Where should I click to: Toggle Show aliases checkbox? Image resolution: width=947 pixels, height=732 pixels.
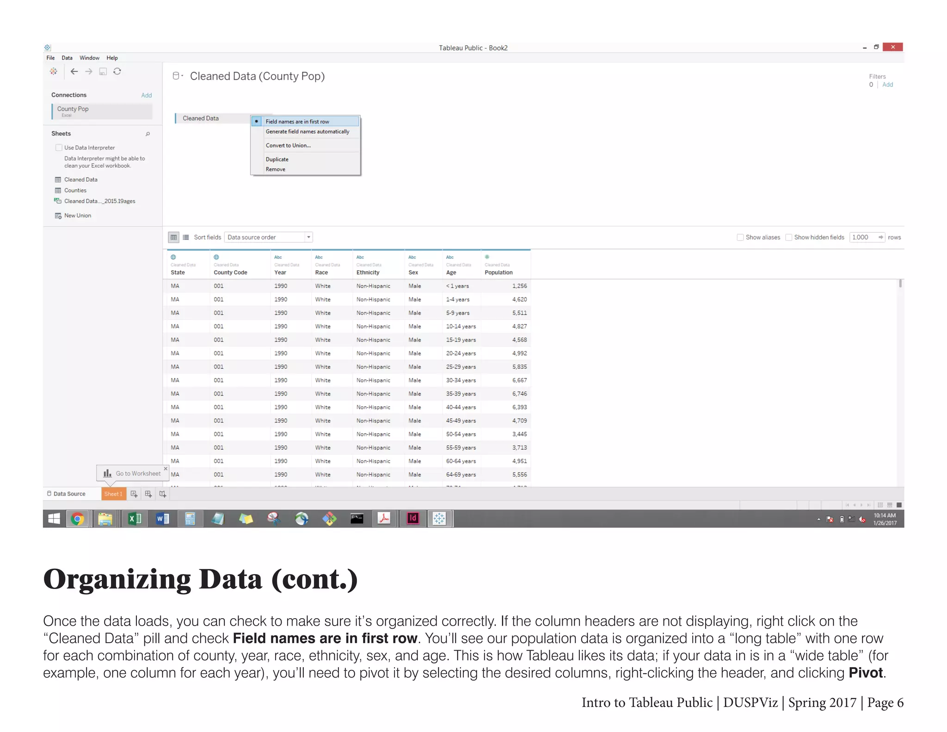(x=740, y=237)
